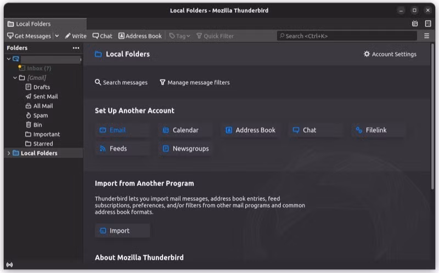This screenshot has height=273, width=439.
Task: Click the vertical scrollbar of account page
Action: [x=432, y=117]
